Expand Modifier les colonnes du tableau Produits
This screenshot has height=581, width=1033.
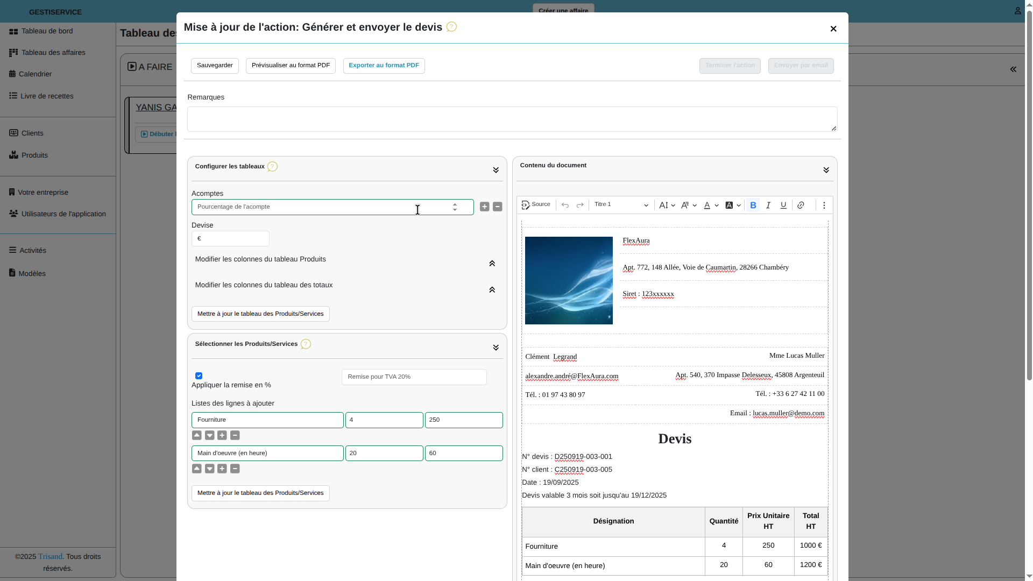click(x=492, y=264)
